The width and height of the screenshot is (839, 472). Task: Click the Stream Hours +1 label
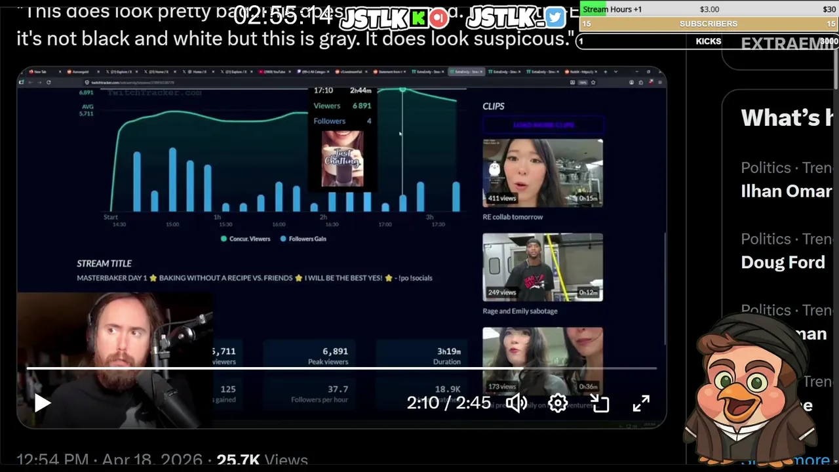[612, 9]
